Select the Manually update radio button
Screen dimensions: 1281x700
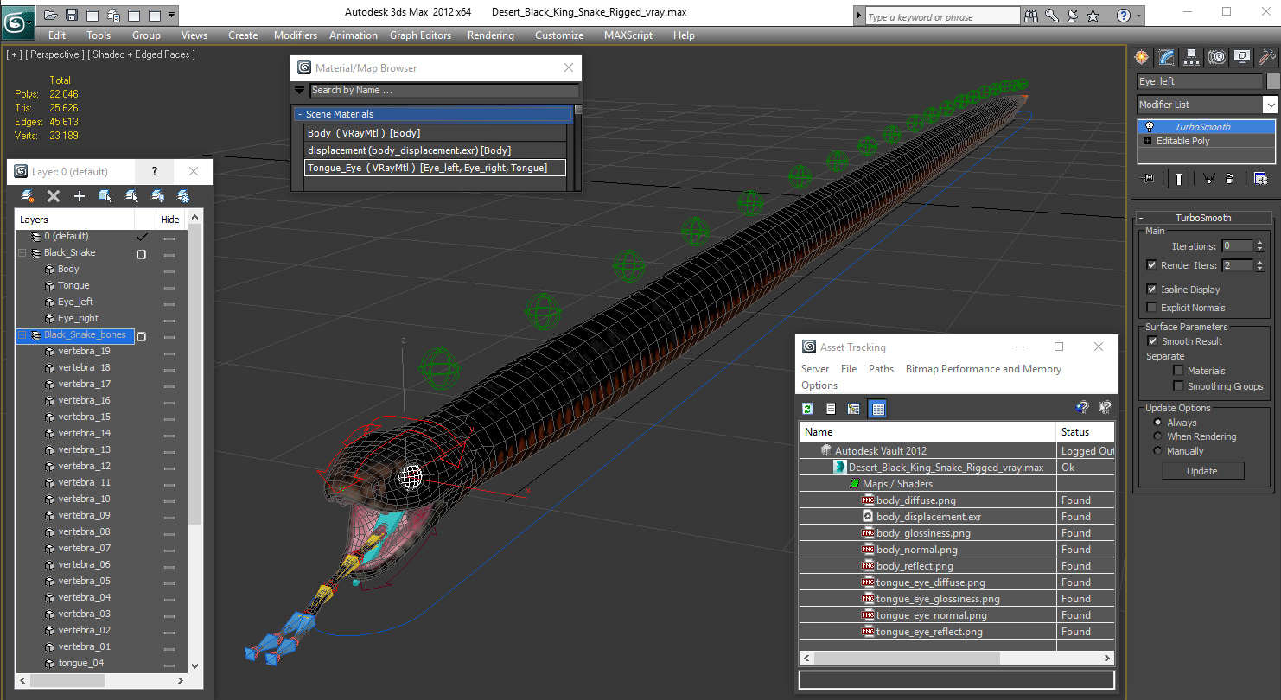coord(1158,451)
